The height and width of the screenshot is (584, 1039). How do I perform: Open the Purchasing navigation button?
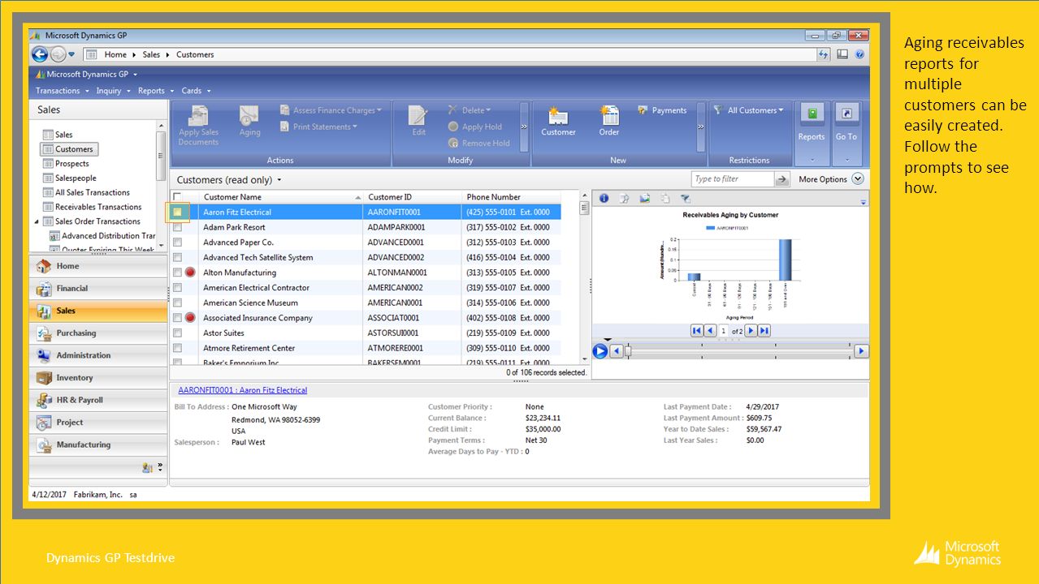98,333
